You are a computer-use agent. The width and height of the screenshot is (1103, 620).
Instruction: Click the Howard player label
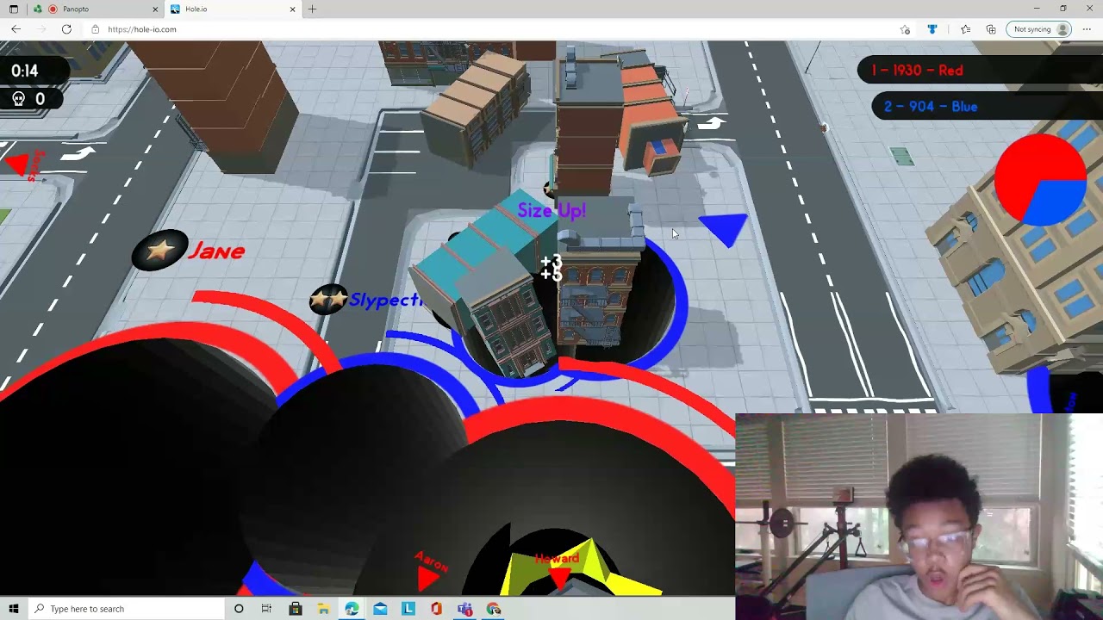(557, 560)
